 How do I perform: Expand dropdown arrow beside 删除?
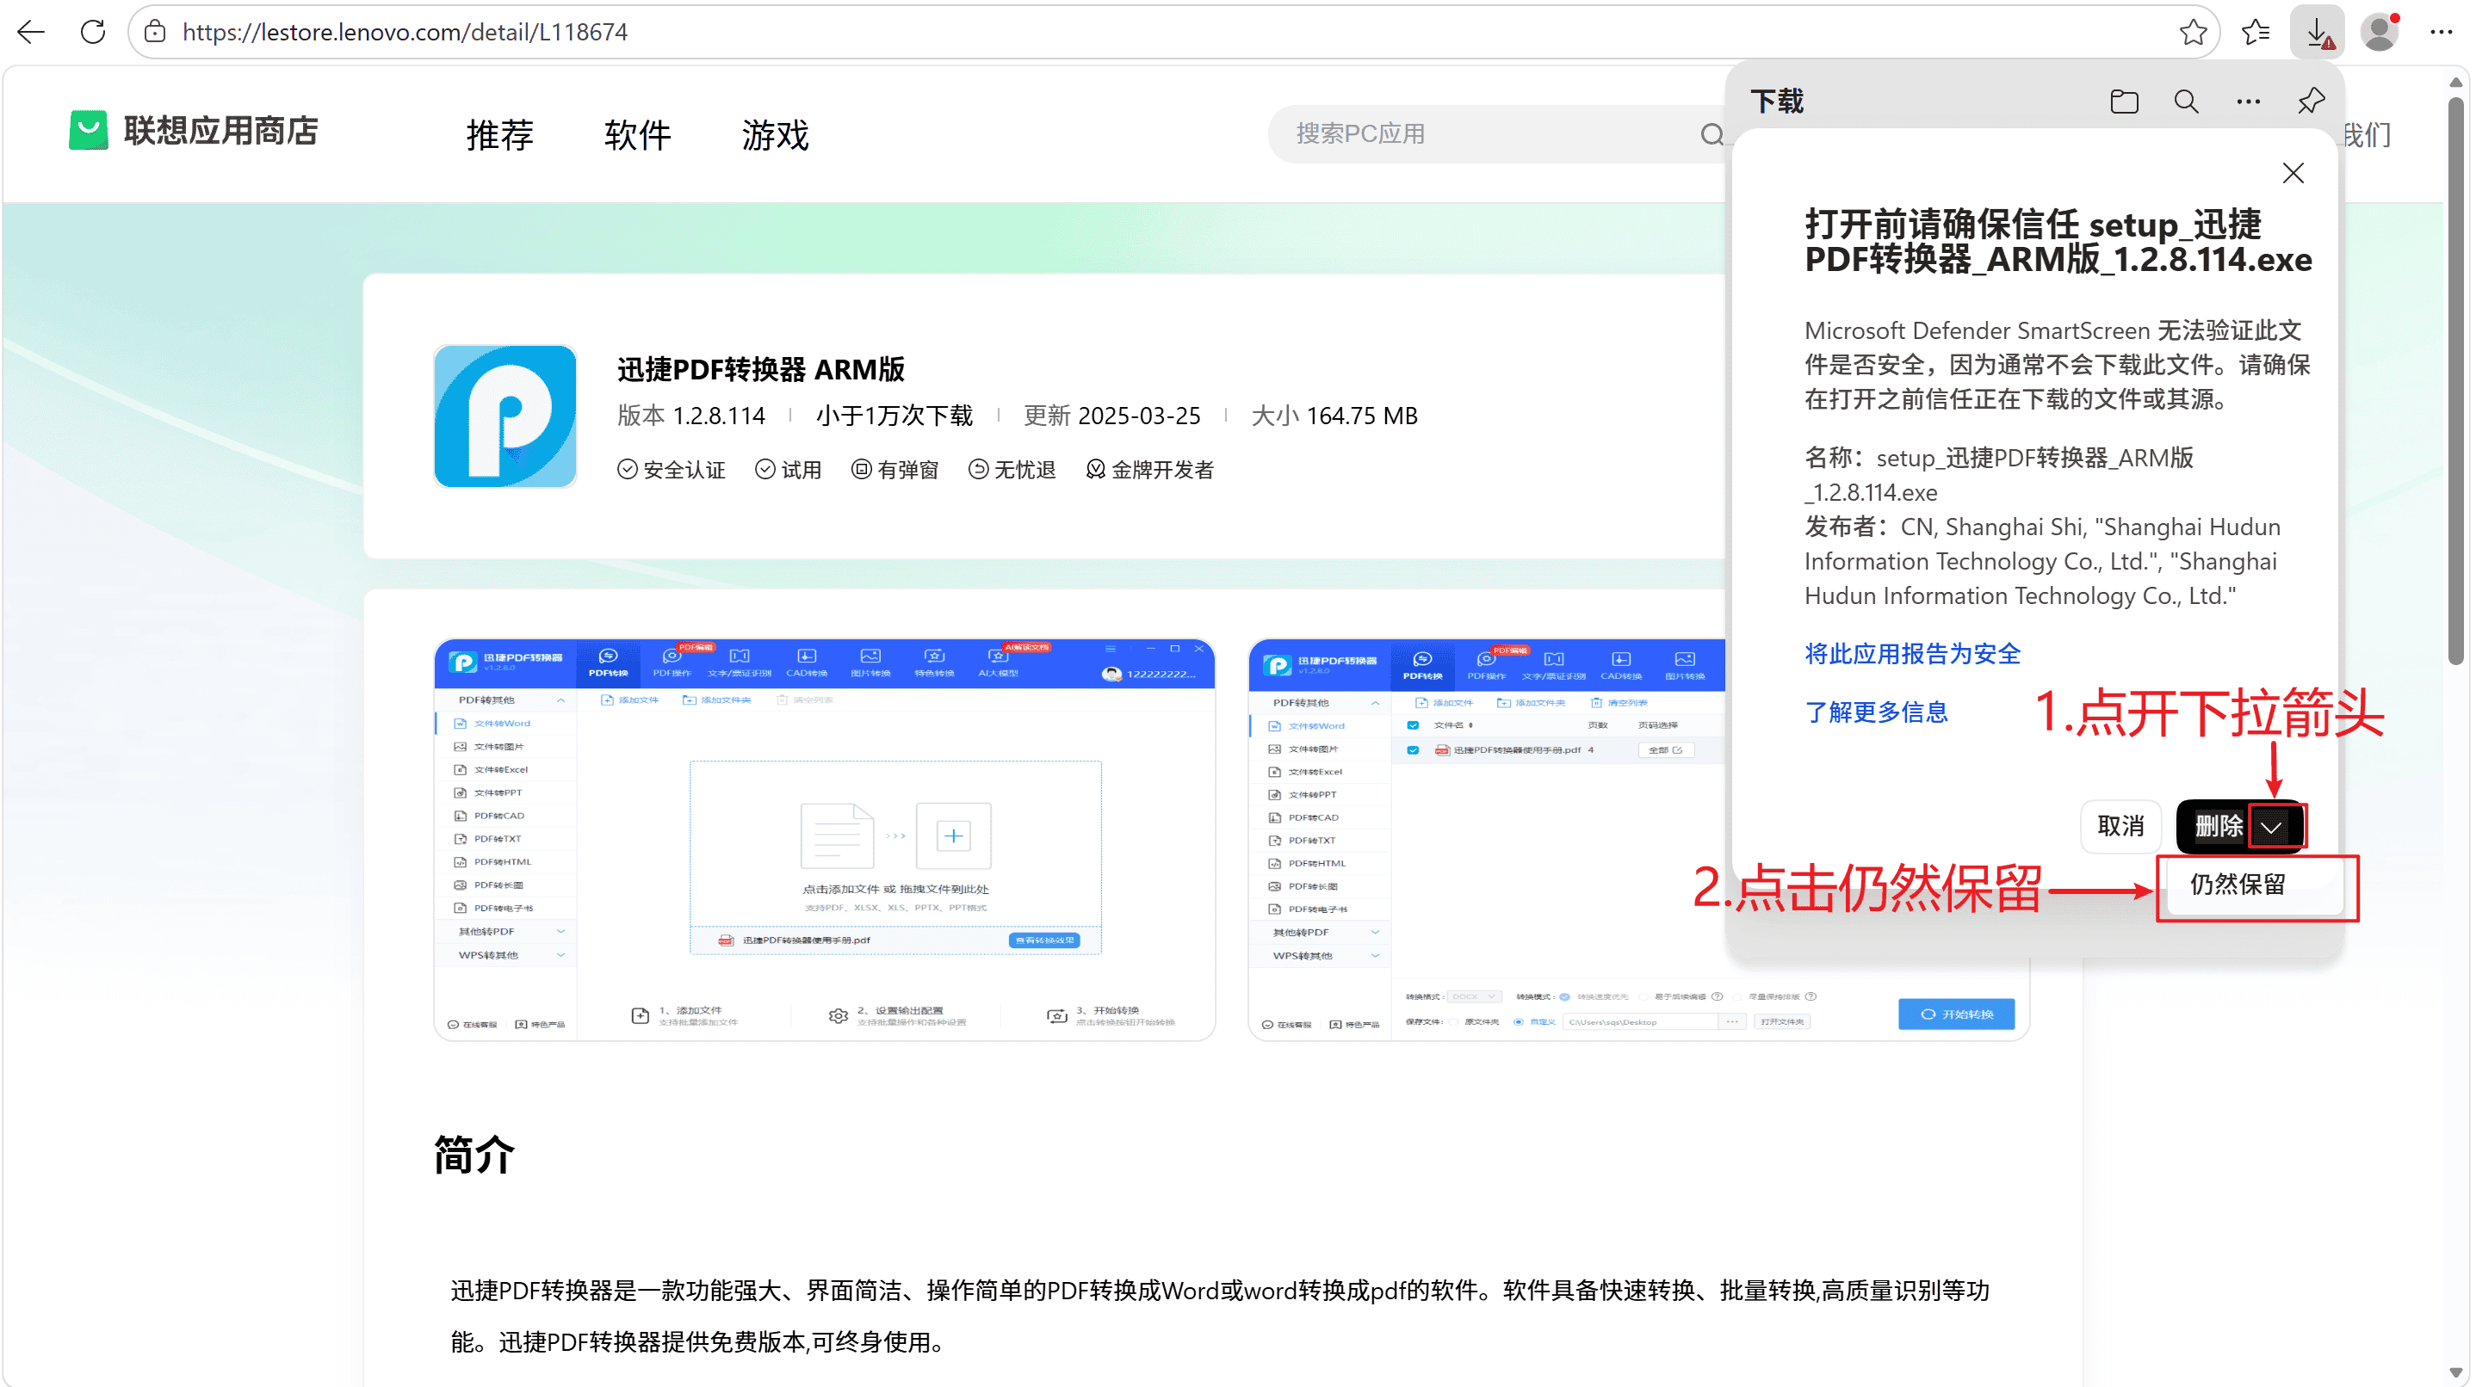point(2271,828)
